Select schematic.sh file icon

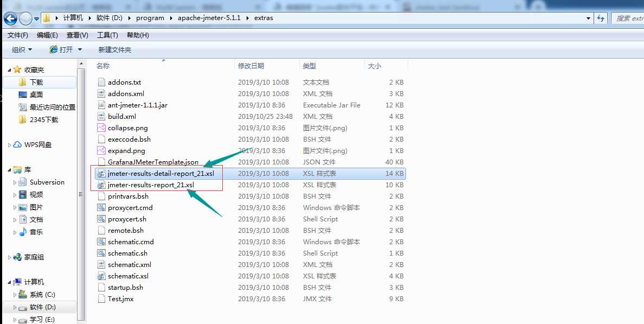(x=101, y=253)
